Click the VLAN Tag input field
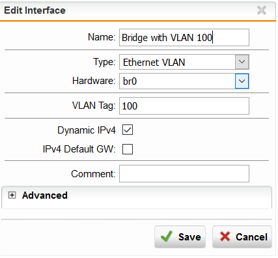 tap(184, 106)
